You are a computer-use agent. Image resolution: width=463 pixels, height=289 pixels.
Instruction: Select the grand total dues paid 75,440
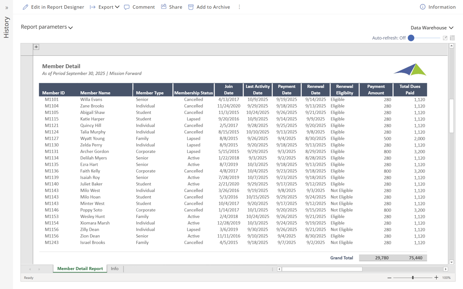point(416,258)
